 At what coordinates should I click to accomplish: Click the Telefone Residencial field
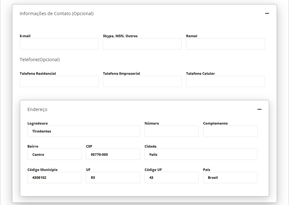click(59, 81)
